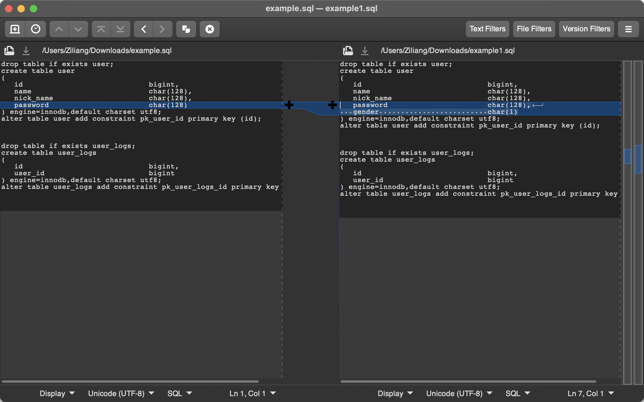
Task: Go to first difference icon
Action: pyautogui.click(x=101, y=29)
